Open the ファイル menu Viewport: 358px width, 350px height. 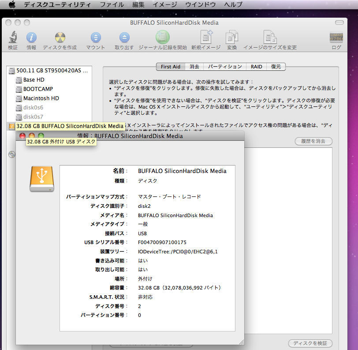click(112, 4)
